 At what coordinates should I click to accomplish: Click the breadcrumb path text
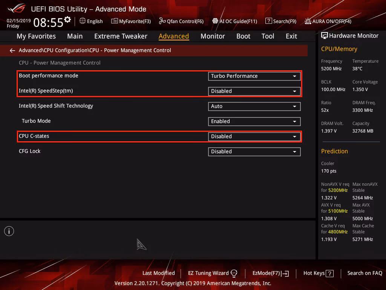(x=95, y=50)
